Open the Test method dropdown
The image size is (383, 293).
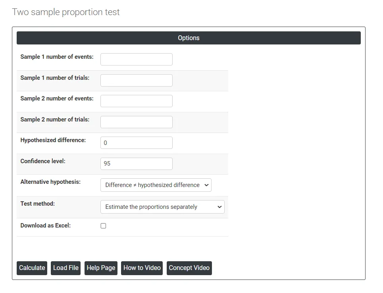(162, 207)
